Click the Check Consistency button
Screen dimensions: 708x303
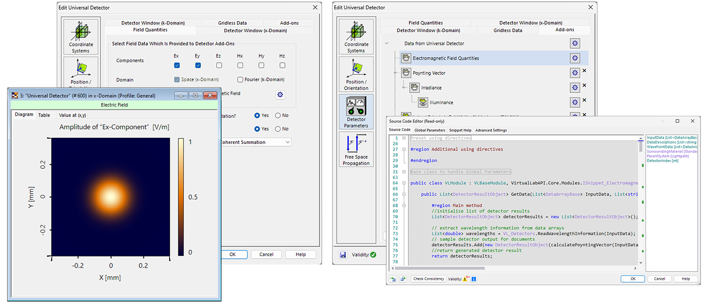428,279
